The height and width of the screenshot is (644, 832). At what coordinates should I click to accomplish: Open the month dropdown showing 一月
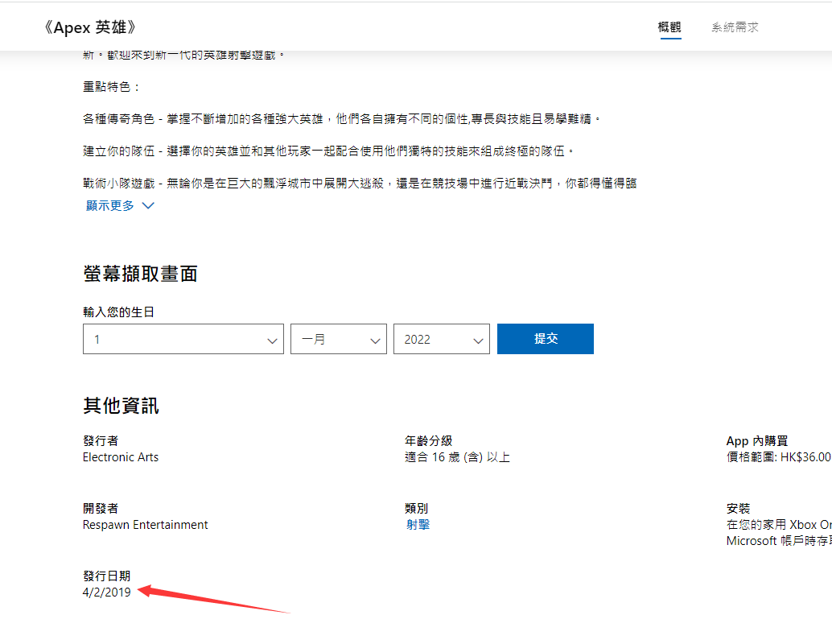click(x=339, y=339)
